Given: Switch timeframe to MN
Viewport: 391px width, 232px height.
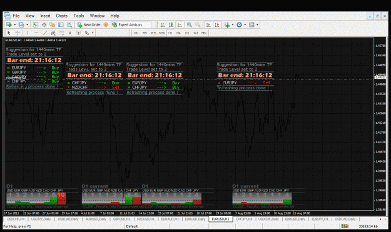Looking at the screenshot, I should 204,33.
